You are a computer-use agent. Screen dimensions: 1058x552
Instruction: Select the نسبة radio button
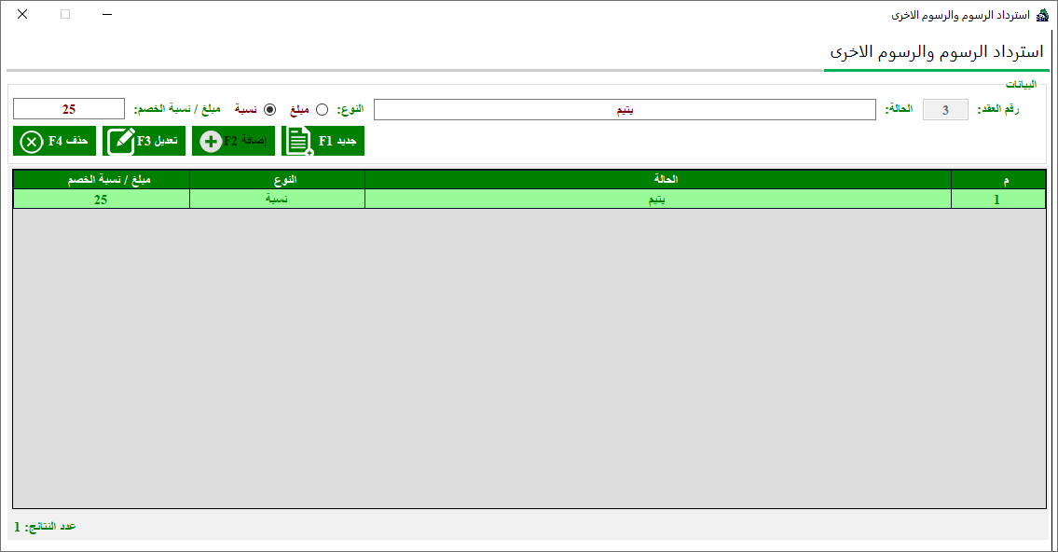tap(270, 109)
